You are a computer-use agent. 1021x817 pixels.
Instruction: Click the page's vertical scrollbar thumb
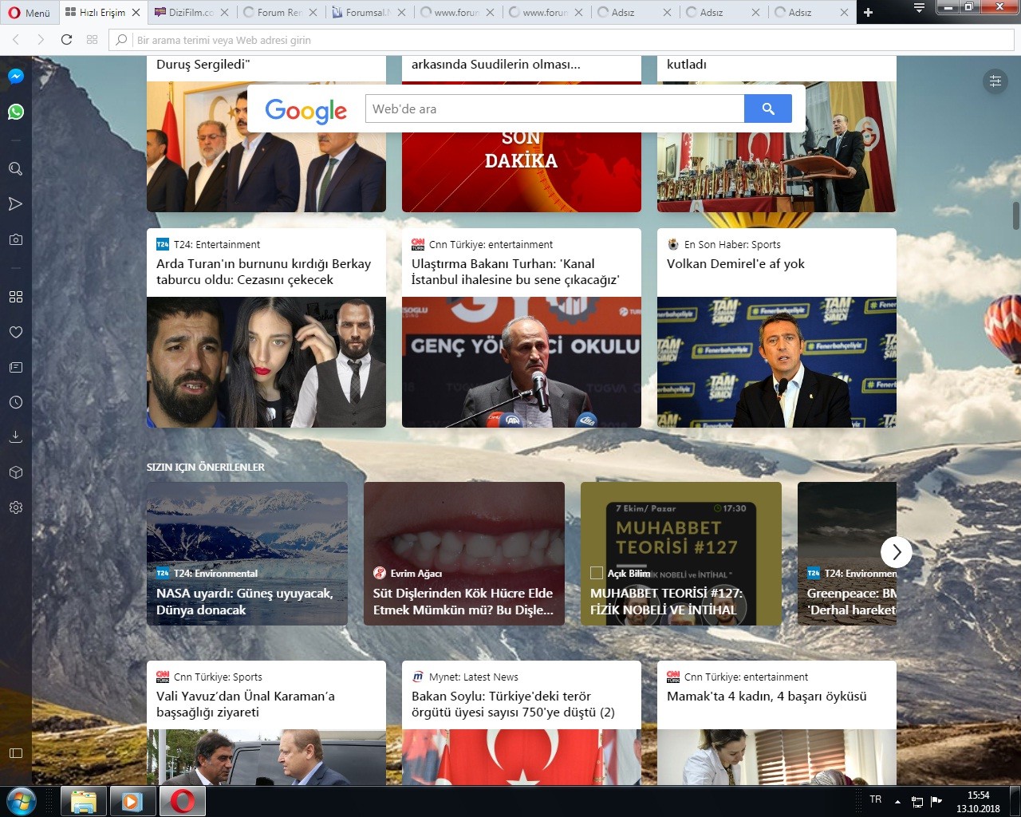(x=1016, y=215)
